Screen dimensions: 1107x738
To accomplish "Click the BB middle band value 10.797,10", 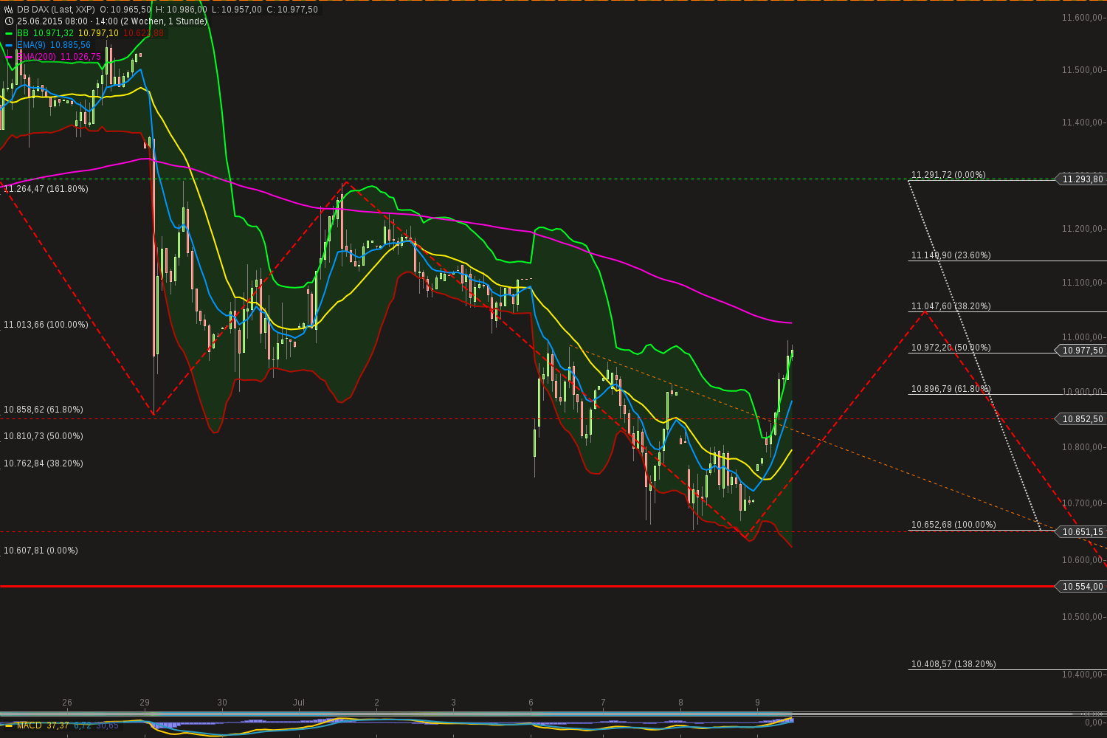I will (99, 33).
